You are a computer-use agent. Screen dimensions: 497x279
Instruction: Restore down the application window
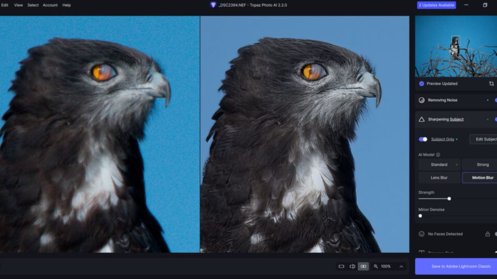click(x=485, y=5)
